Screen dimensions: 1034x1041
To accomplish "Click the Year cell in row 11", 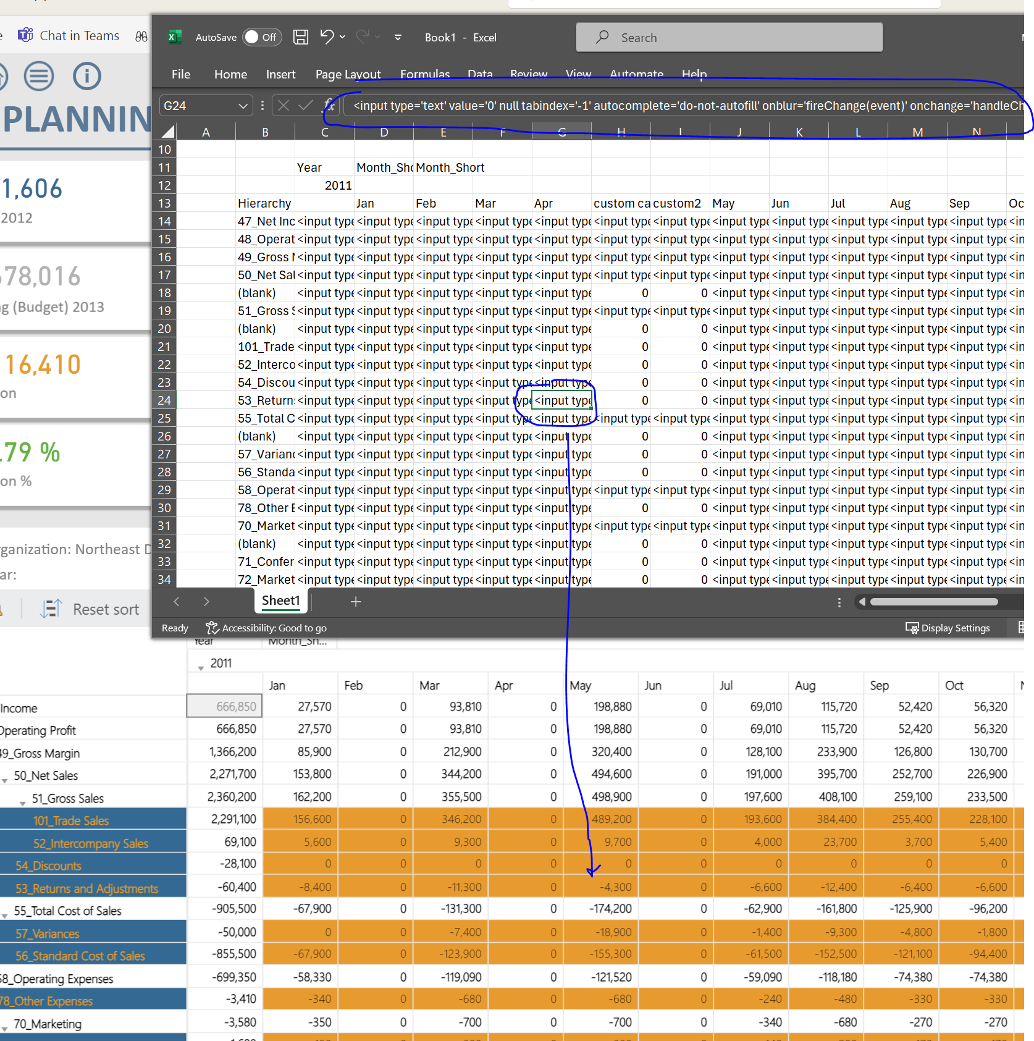I will 324,167.
